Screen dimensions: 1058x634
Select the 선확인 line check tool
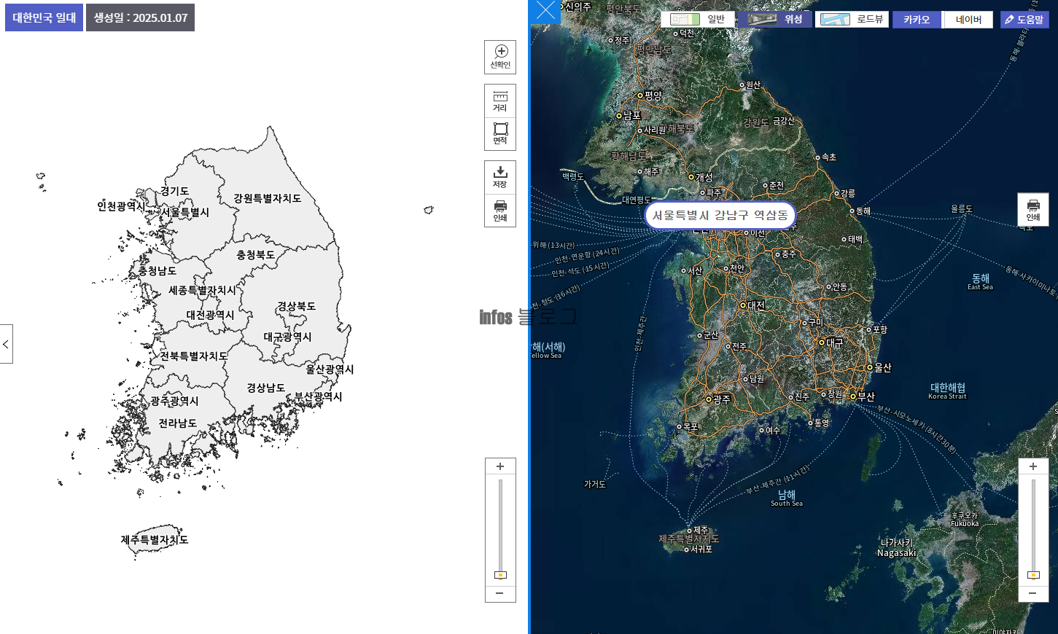click(x=500, y=57)
